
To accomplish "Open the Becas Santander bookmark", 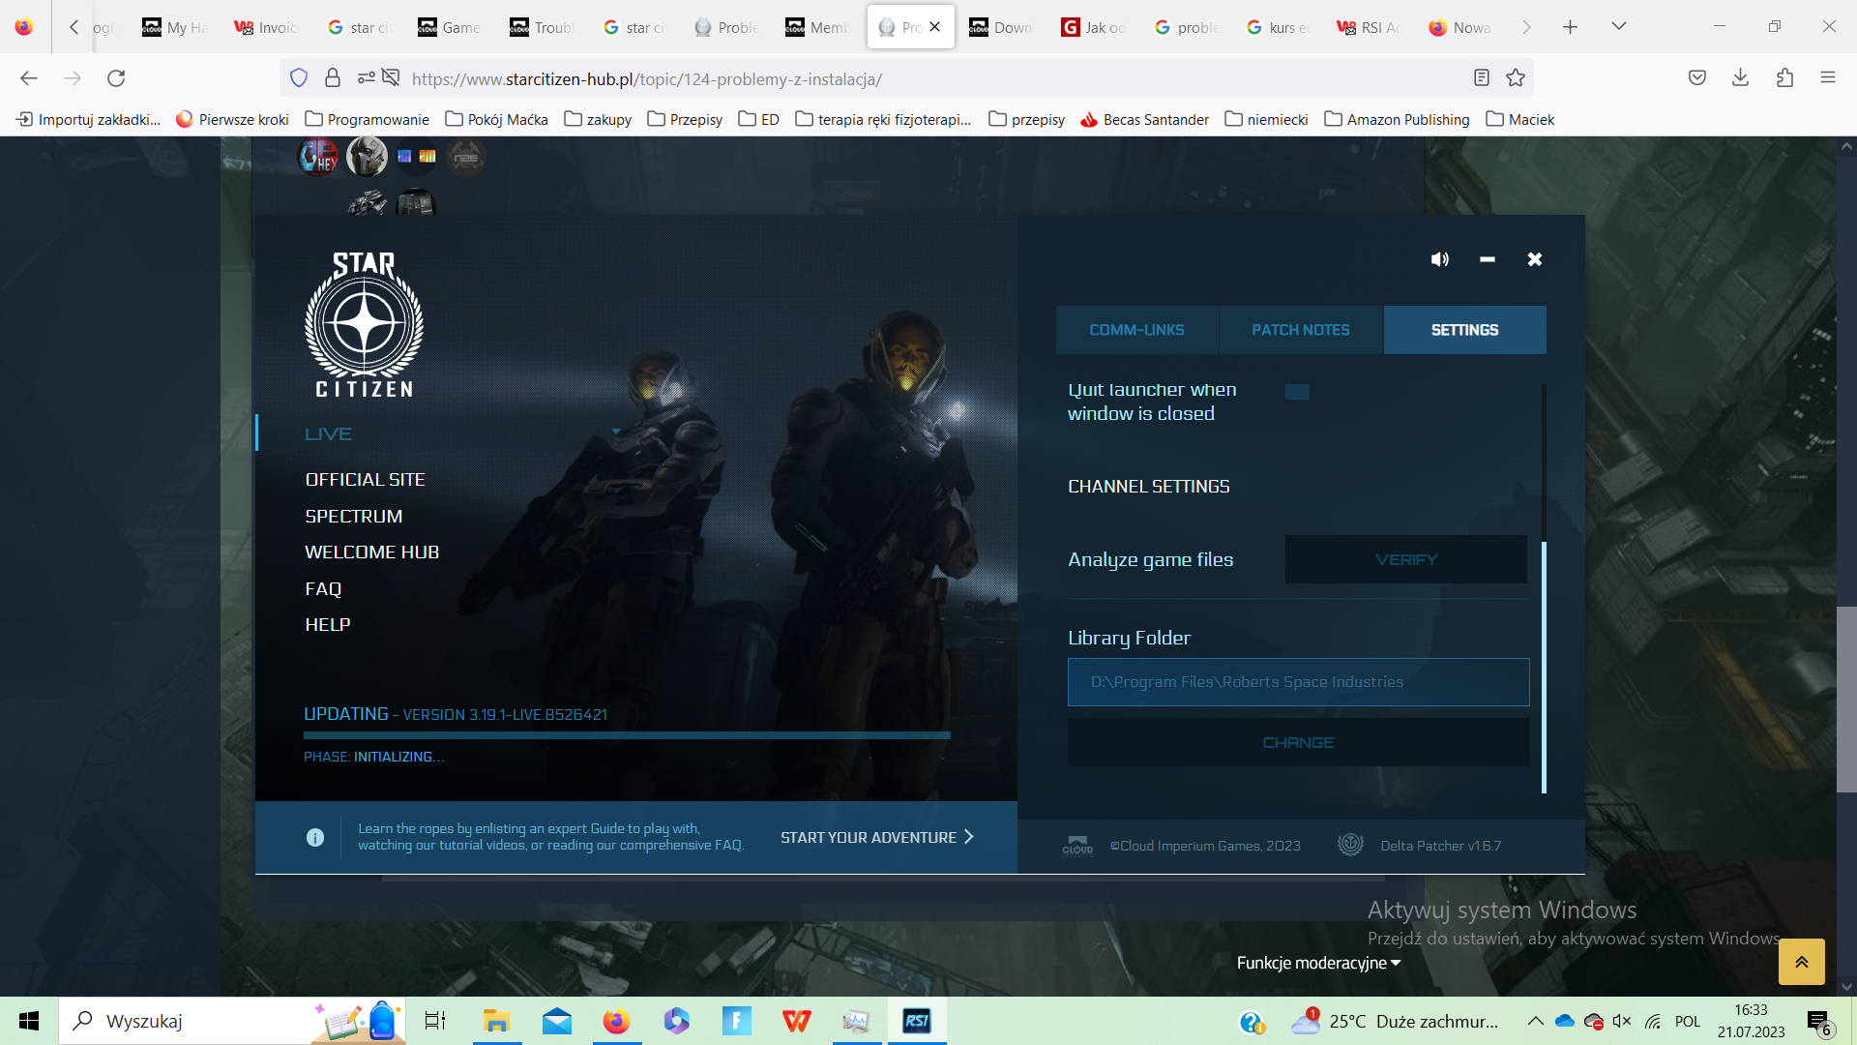I will (1144, 119).
